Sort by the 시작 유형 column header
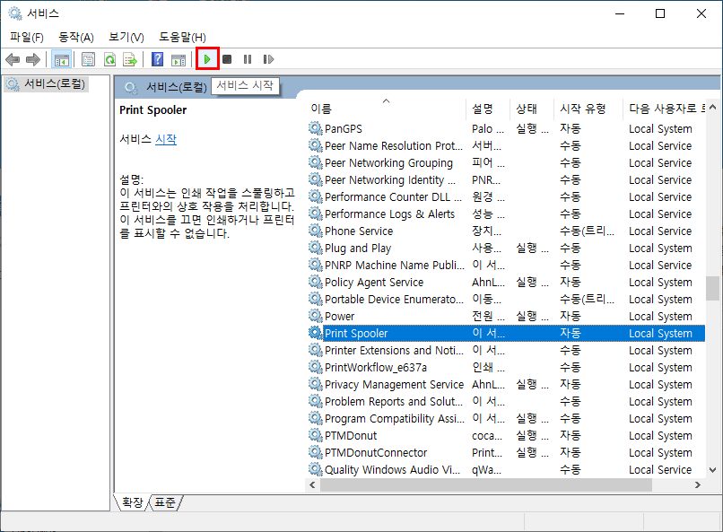Screen dimensions: 723x532 pos(583,109)
